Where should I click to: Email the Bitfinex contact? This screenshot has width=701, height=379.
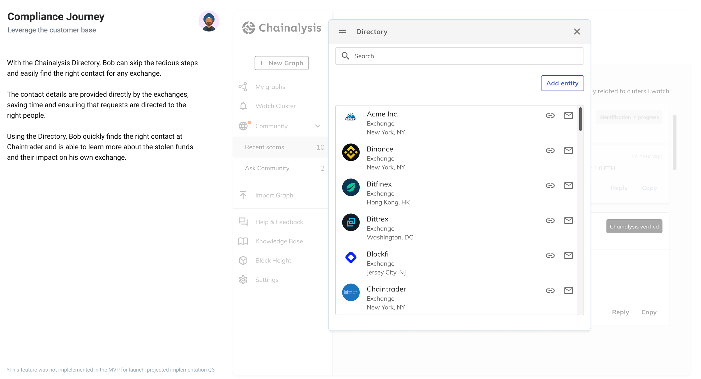click(x=568, y=185)
